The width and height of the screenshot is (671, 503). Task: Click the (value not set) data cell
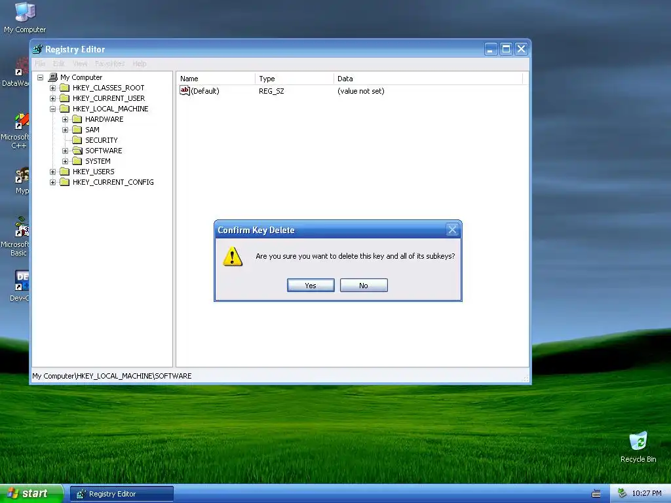[x=361, y=91]
